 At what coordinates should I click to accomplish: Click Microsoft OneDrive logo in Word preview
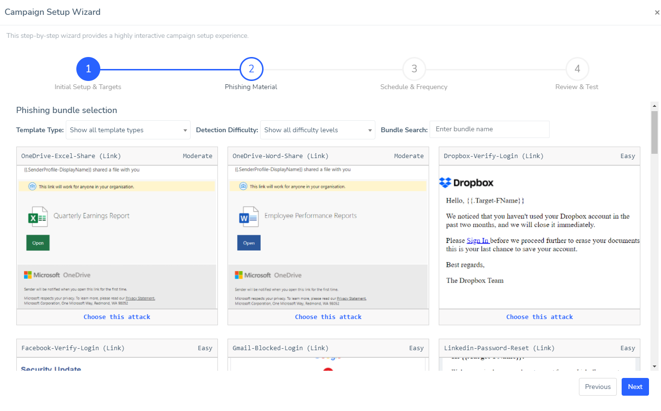coord(268,275)
